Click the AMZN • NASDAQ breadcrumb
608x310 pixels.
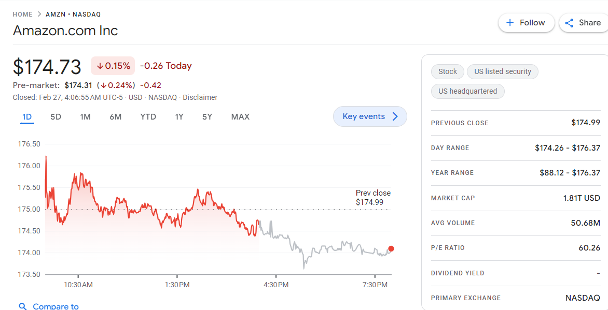tap(73, 14)
